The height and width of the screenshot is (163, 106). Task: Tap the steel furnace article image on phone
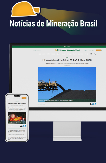tap(17, 118)
